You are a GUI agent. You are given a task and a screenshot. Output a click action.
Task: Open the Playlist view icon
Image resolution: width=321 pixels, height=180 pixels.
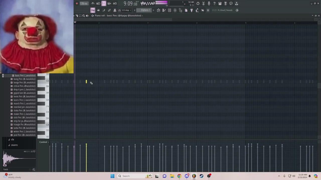[158, 10]
